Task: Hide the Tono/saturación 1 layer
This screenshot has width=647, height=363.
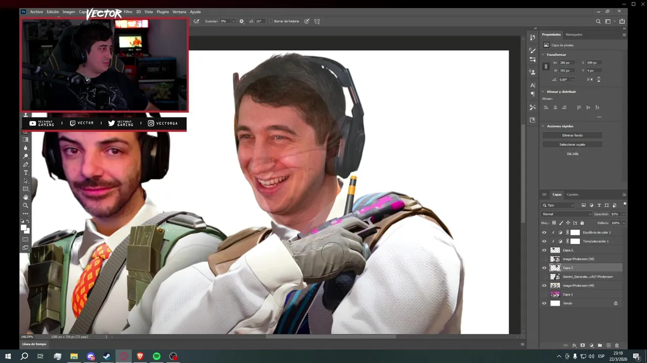Action: tap(544, 241)
